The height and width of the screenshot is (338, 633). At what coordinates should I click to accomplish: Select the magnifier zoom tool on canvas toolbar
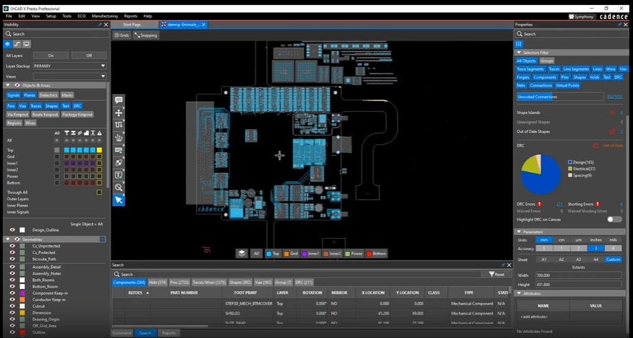point(119,187)
